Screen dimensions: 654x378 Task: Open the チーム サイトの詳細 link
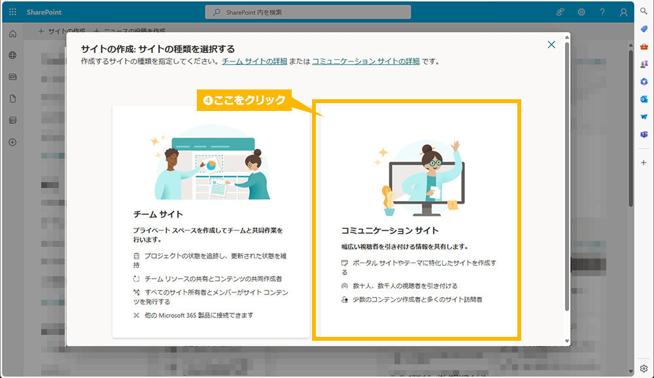(x=254, y=61)
